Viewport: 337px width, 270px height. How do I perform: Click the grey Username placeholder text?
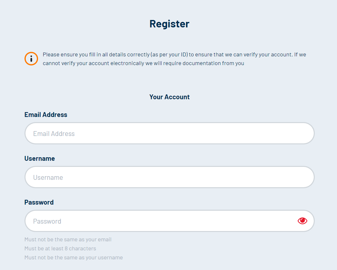click(48, 178)
